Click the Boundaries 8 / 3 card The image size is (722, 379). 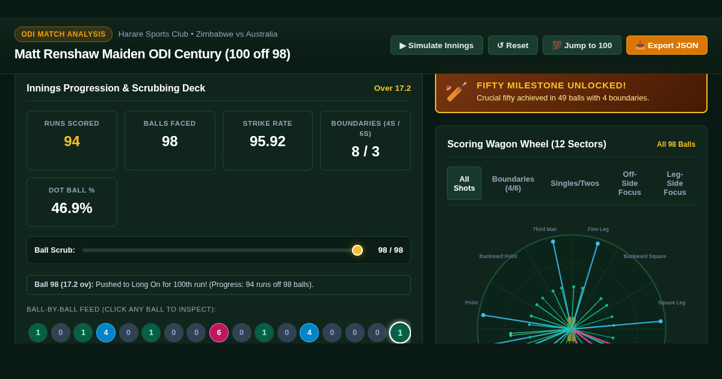[x=366, y=140]
